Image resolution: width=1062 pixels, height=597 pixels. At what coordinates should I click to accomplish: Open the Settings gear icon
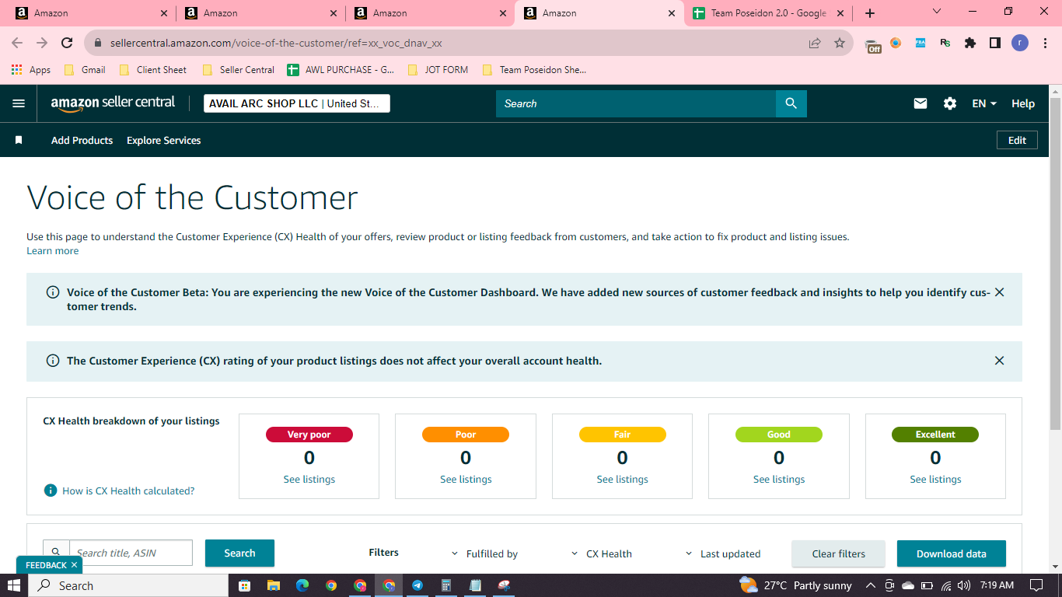950,103
